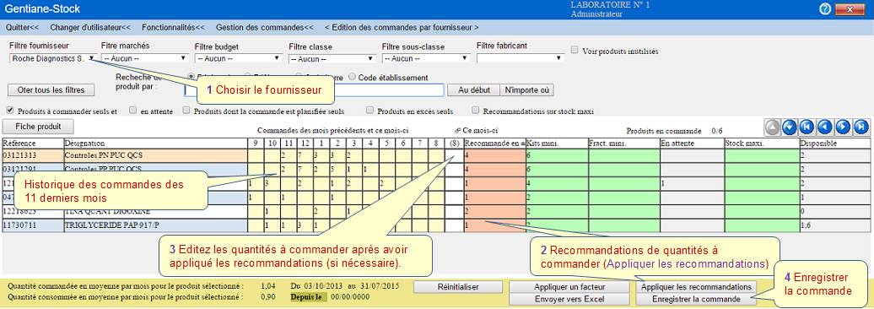Screen dimensions: 874x309
Task: Open 'Changer d'utilisateur<<' menu item
Action: pyautogui.click(x=90, y=27)
